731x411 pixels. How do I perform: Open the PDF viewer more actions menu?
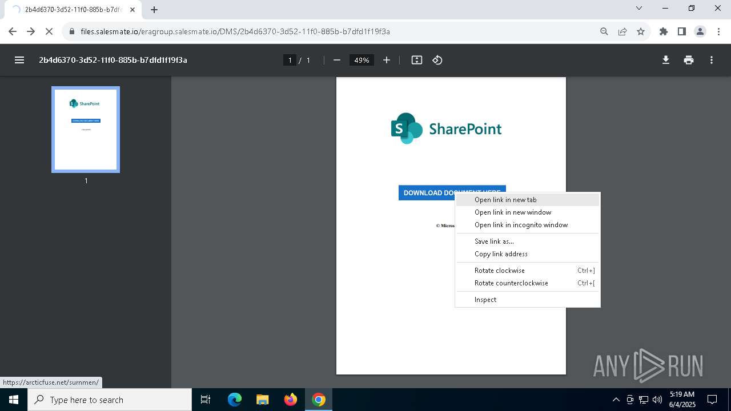pyautogui.click(x=712, y=60)
